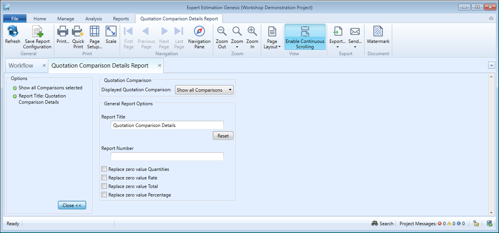Click the Refresh icon in the ribbon
This screenshot has height=233, width=499.
[12, 32]
